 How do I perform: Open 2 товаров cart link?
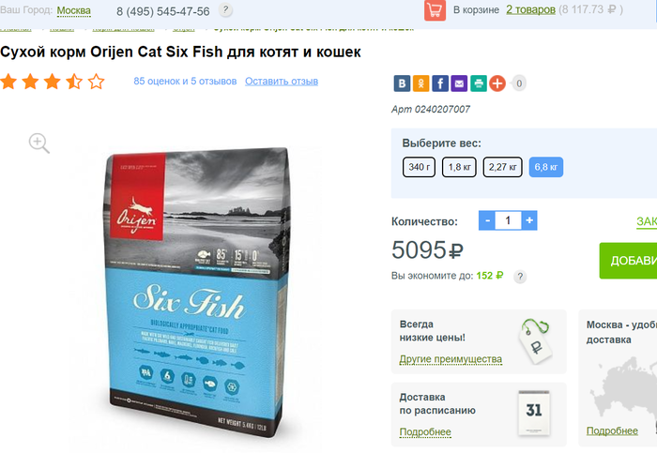point(530,9)
